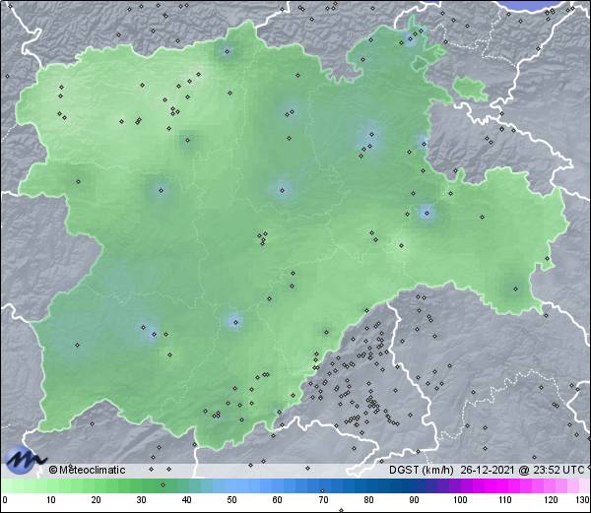Click the scale label 110

point(505,500)
